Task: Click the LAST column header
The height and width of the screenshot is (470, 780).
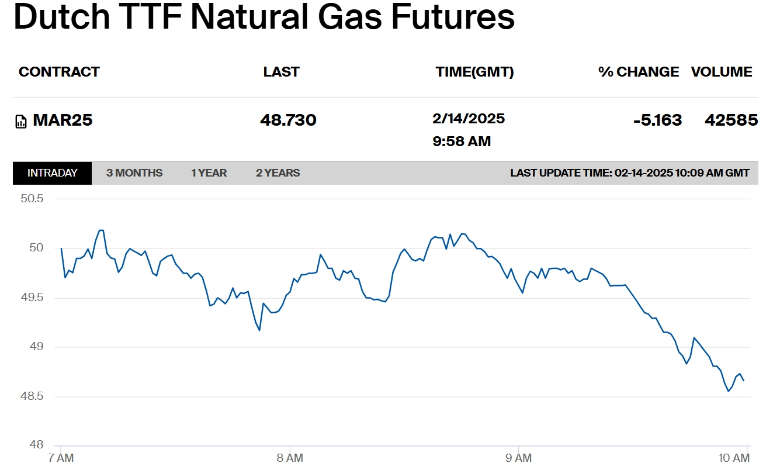Action: pos(281,72)
